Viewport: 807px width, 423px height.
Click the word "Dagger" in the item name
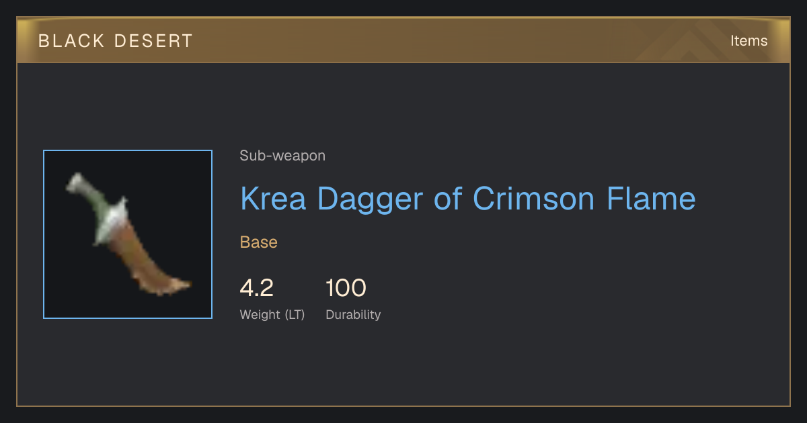[x=371, y=199]
